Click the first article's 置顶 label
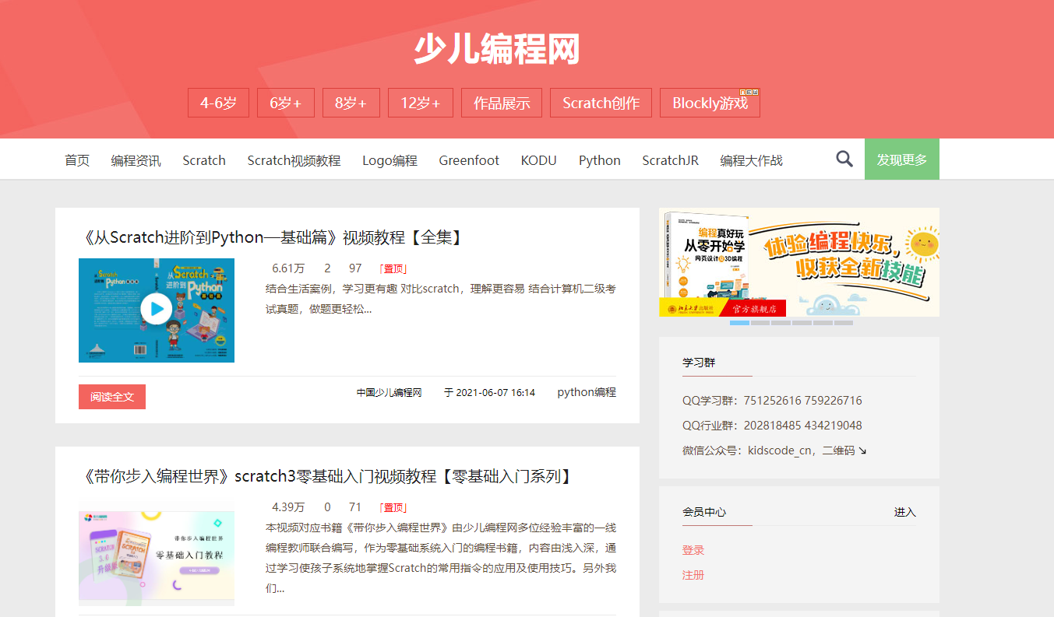Screen dimensions: 1054x617 [393, 268]
